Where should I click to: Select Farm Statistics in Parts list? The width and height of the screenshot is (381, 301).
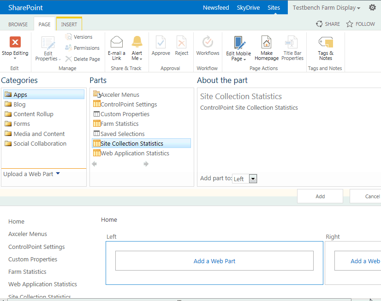119,124
